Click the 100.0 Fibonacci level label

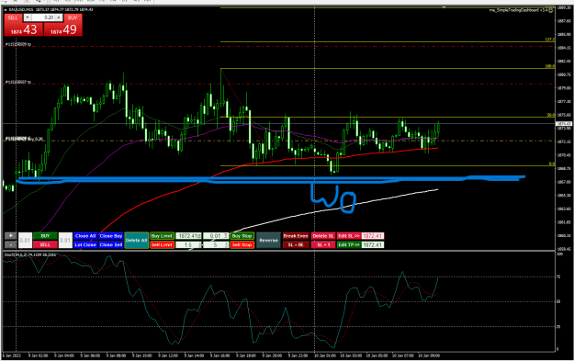pyautogui.click(x=549, y=66)
